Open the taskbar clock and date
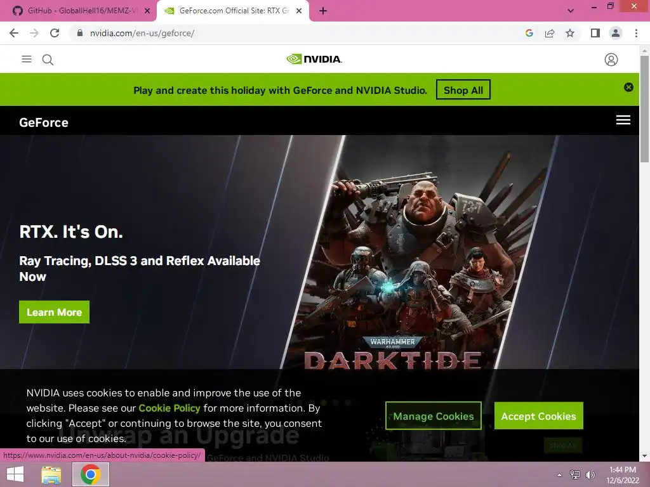The height and width of the screenshot is (487, 650). tap(623, 475)
